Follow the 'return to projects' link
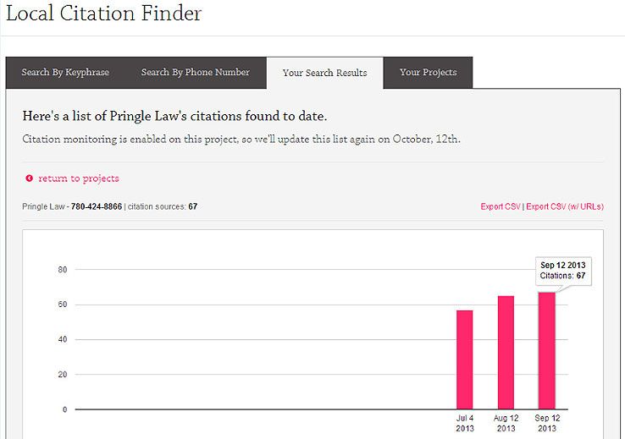 [78, 178]
